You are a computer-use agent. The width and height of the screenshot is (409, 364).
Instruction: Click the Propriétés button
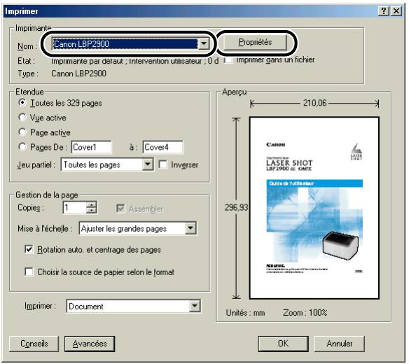255,42
